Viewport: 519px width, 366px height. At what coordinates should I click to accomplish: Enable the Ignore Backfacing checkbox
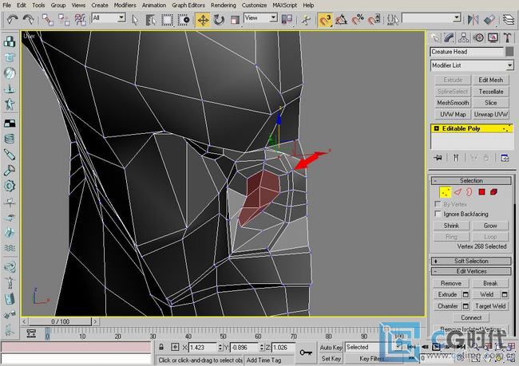438,214
